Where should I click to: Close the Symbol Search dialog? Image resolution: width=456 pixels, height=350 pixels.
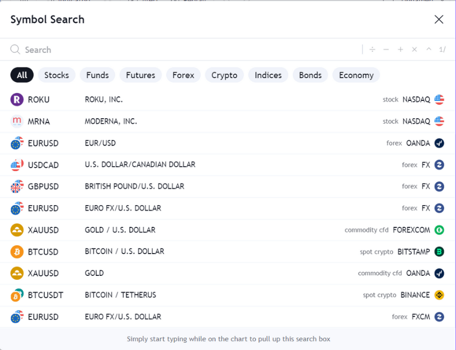439,20
